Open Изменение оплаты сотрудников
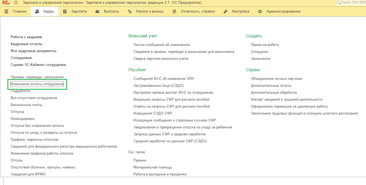The height and width of the screenshot is (185, 366). 37,84
